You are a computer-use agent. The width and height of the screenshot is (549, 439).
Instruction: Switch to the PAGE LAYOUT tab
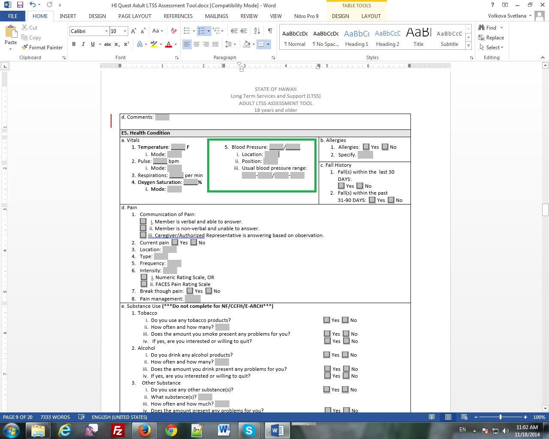coord(135,16)
